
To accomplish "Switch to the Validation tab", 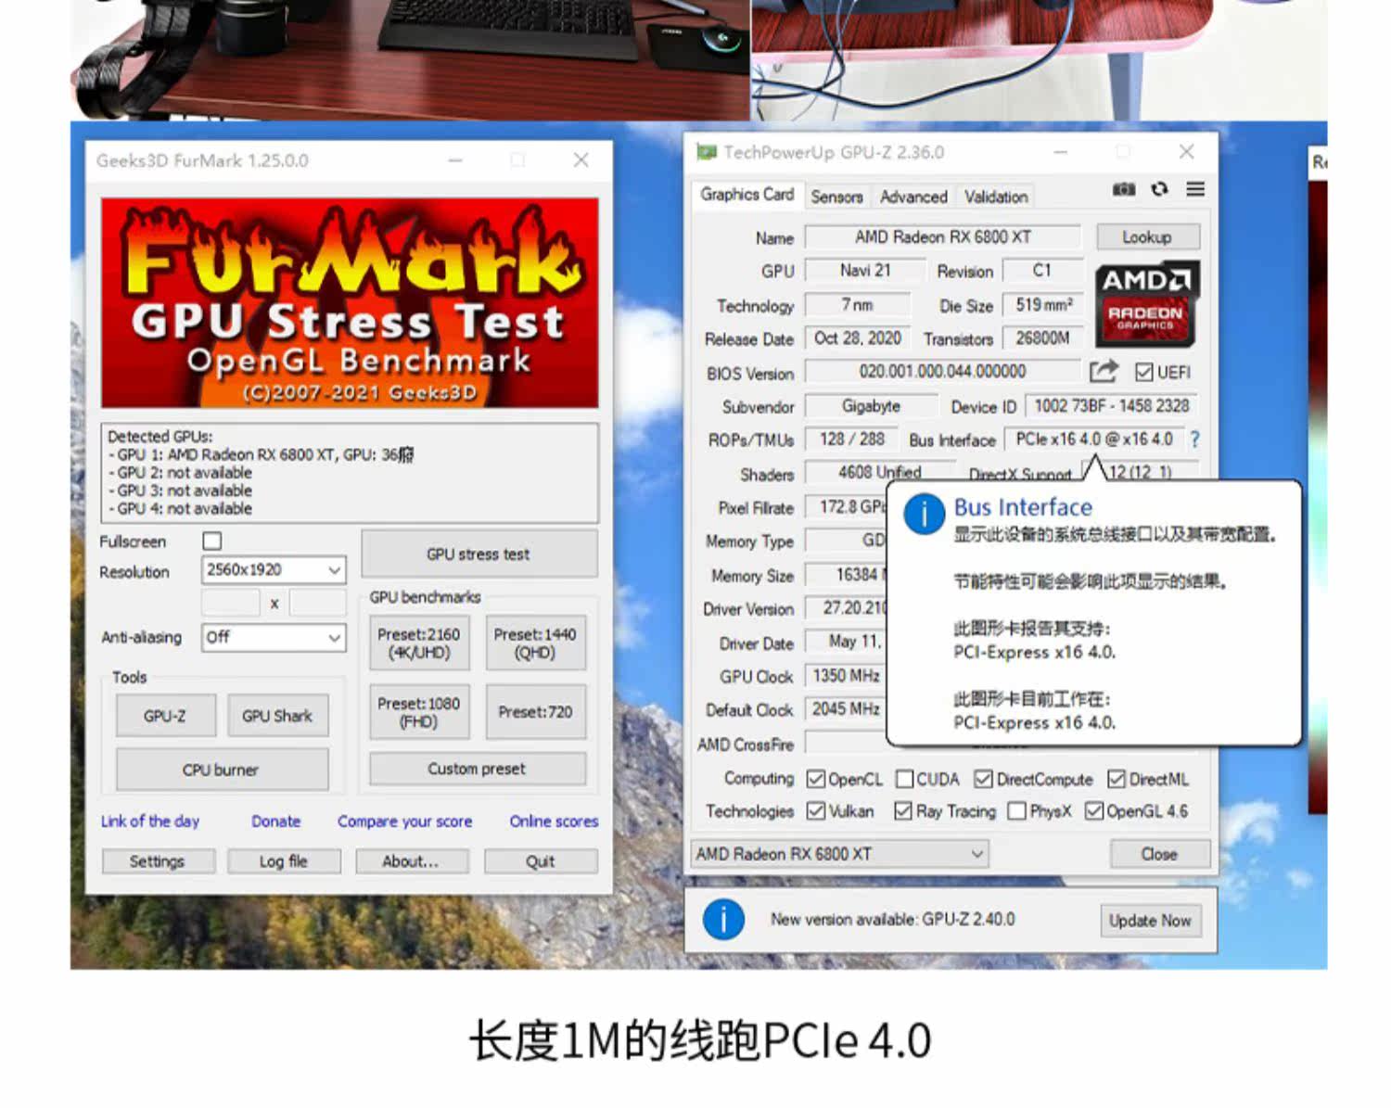I will [996, 197].
